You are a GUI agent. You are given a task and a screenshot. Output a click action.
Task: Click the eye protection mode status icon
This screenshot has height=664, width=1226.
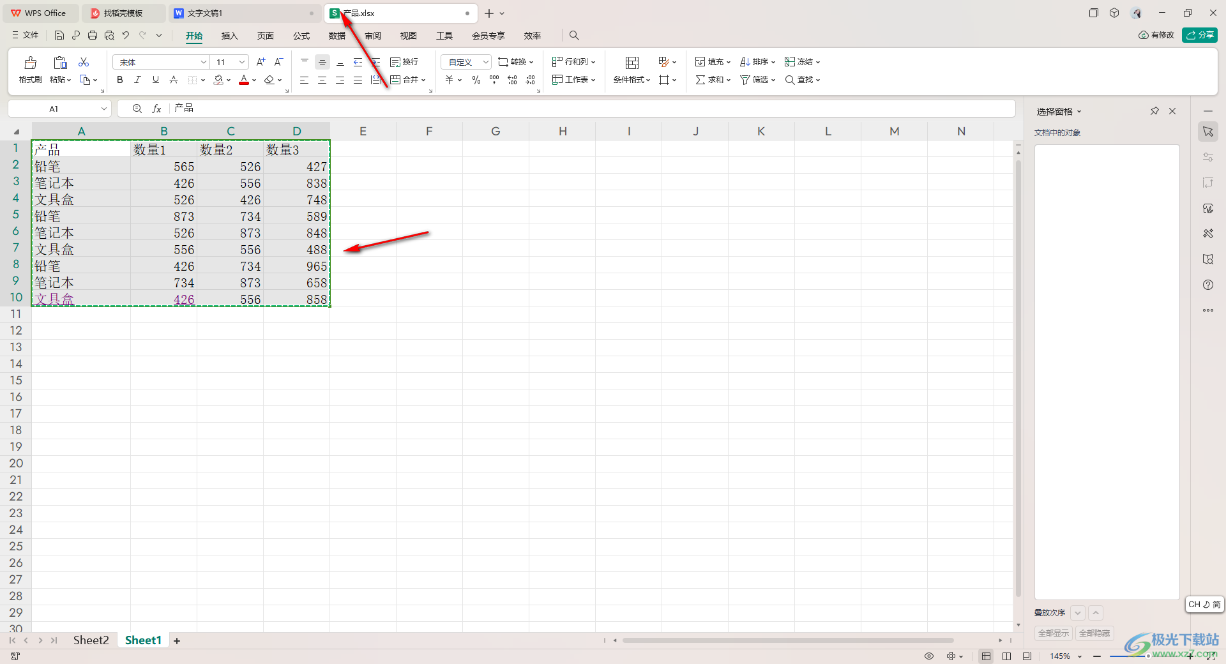tap(929, 656)
